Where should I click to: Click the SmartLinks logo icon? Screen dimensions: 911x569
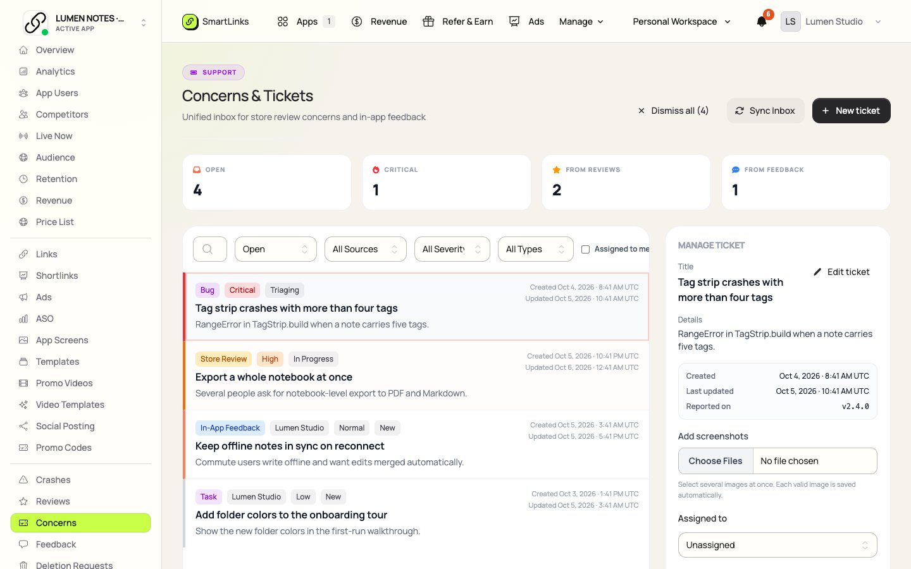(x=190, y=21)
